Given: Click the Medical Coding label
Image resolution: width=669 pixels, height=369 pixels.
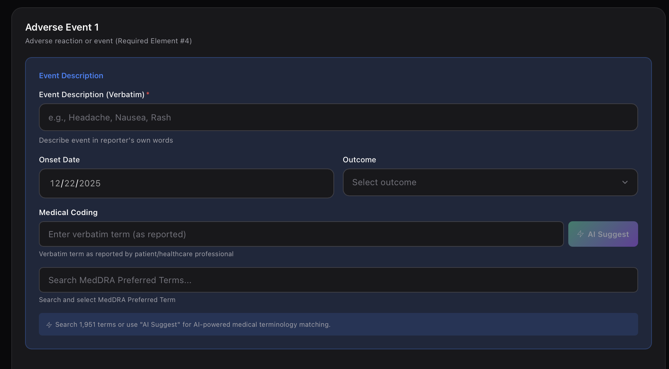Looking at the screenshot, I should click(x=68, y=213).
